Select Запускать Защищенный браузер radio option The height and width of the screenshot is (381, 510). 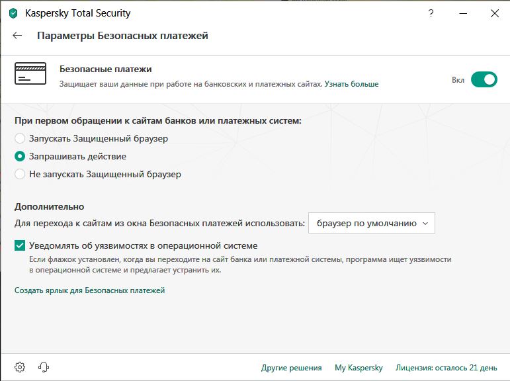point(21,139)
